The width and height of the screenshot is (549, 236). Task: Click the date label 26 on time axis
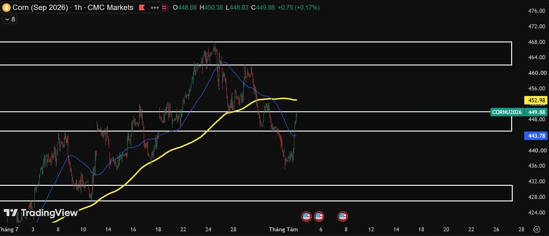click(496, 229)
